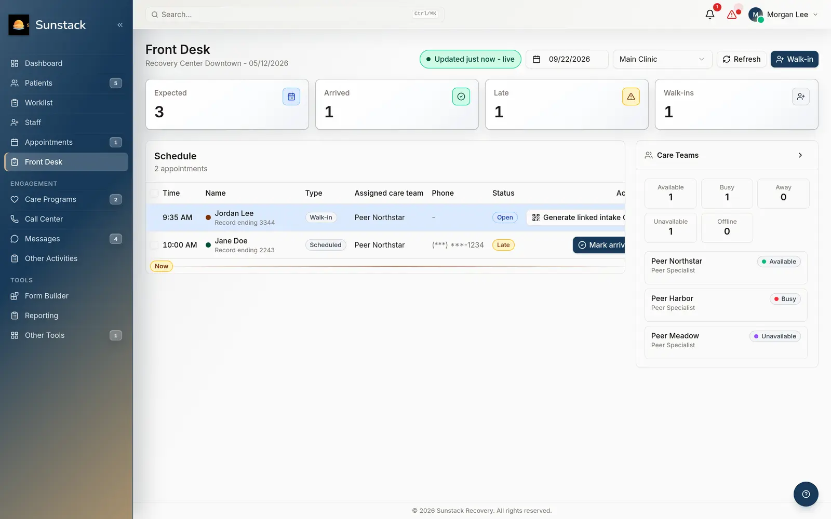
Task: Open Other Tools in the sidebar
Action: (x=66, y=335)
